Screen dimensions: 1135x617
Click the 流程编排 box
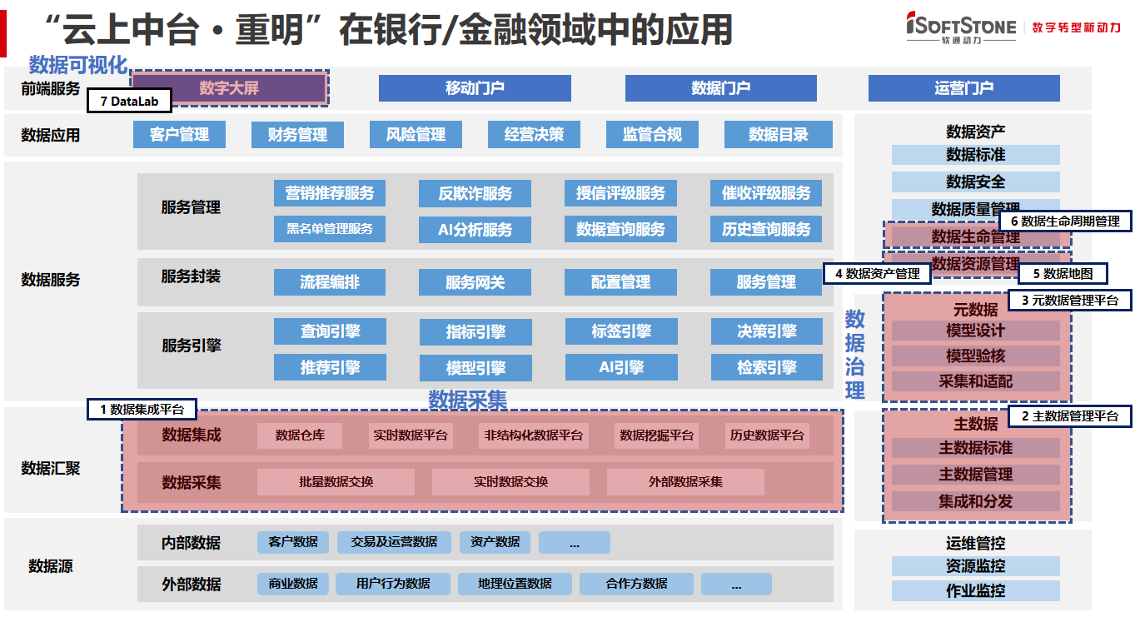pos(330,282)
